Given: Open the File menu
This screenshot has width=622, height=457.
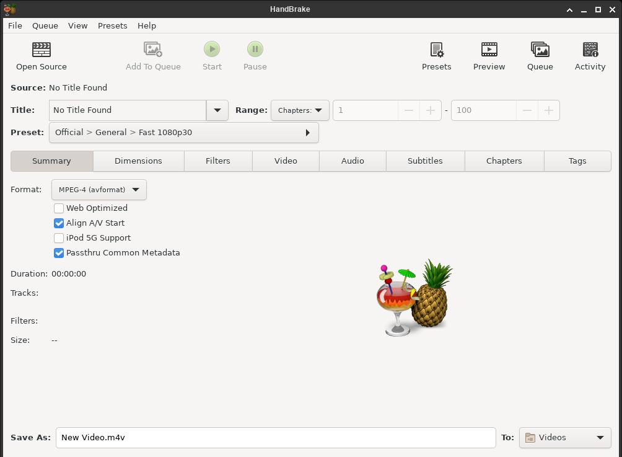Looking at the screenshot, I should tap(15, 26).
